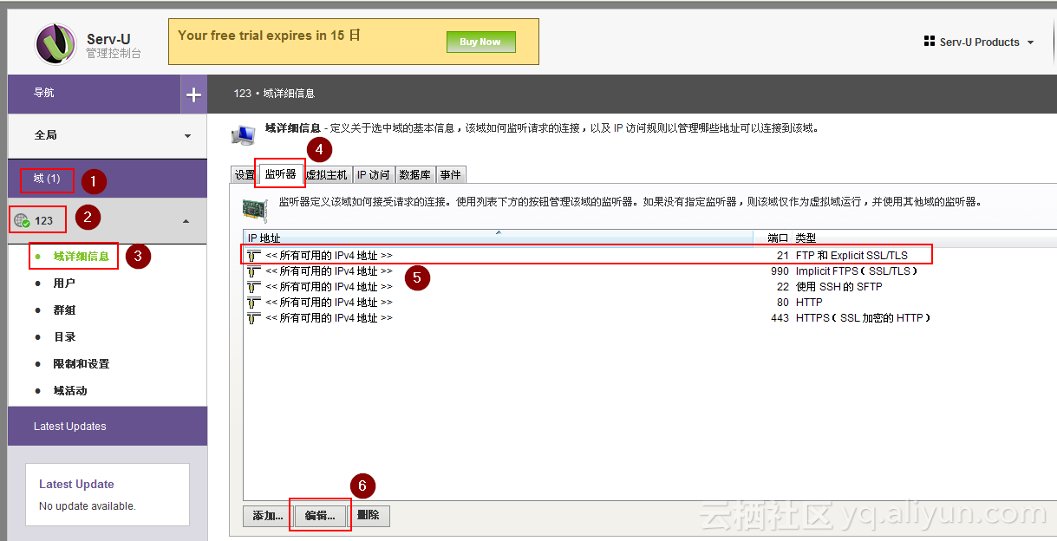This screenshot has height=541, width=1057.
Task: Collapse the 123 domain section
Action: click(185, 221)
